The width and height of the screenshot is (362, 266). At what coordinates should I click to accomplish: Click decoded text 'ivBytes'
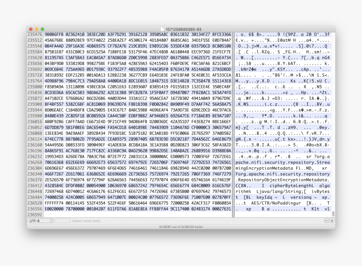pyautogui.click(x=321, y=192)
